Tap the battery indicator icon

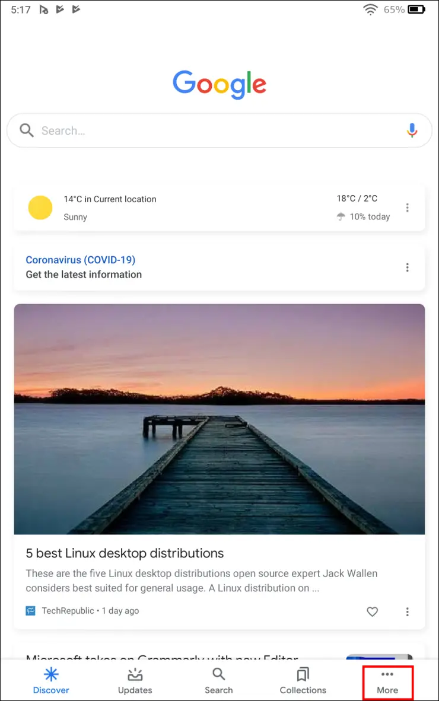click(x=416, y=9)
